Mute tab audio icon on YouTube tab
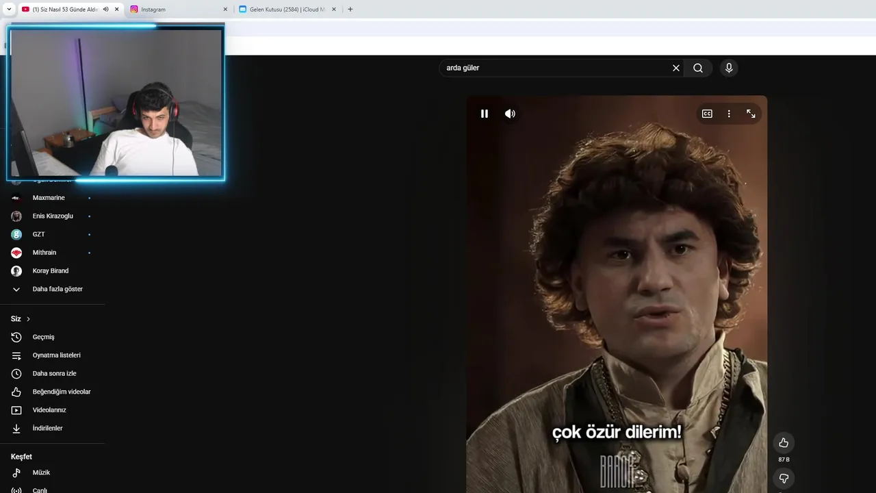 [x=105, y=10]
